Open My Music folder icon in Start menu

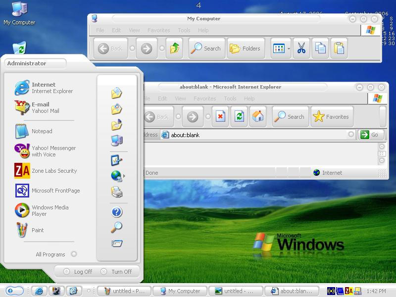[x=116, y=125]
